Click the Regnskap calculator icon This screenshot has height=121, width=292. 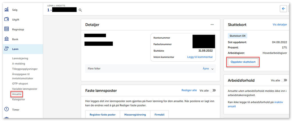point(6,29)
